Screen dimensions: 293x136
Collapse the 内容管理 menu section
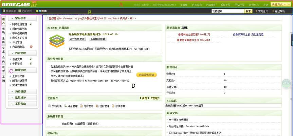click(x=22, y=53)
